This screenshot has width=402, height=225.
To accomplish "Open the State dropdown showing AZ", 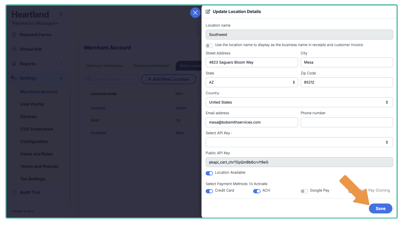I will (x=252, y=82).
